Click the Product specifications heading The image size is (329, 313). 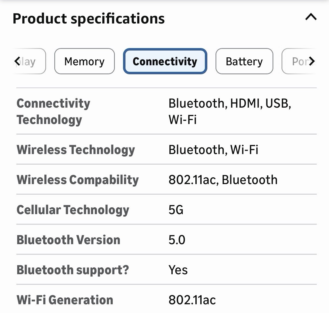(89, 19)
